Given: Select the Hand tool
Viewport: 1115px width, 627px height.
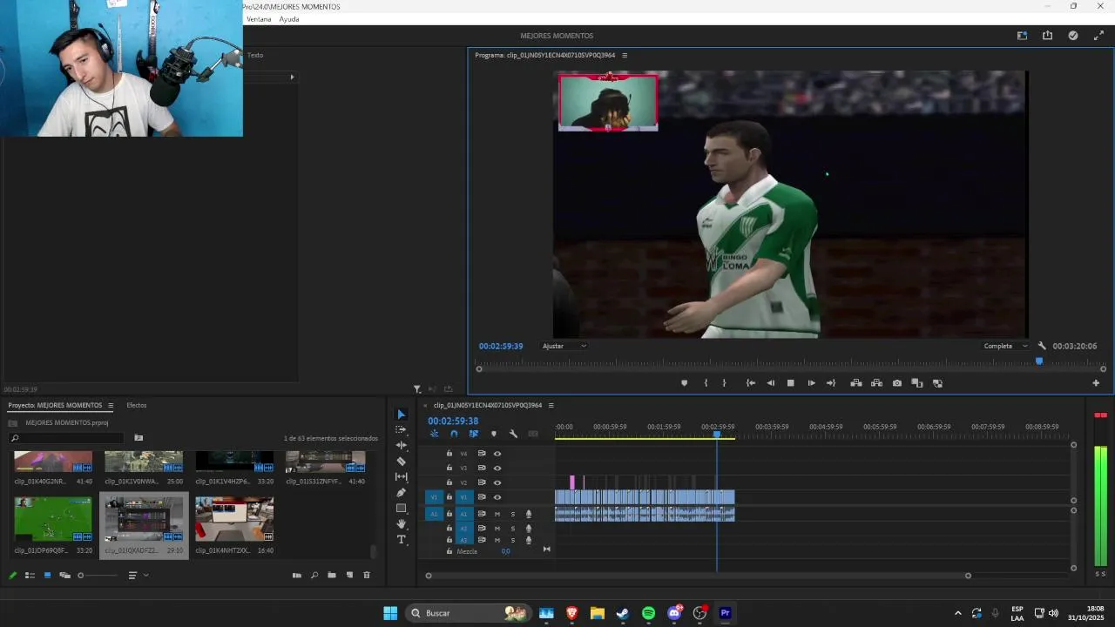Looking at the screenshot, I should [402, 524].
